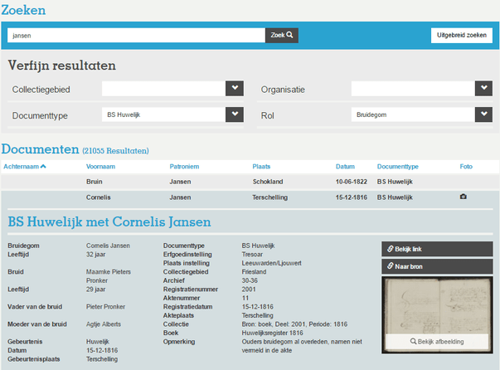This screenshot has height=370, width=500.
Task: Click the 21055 Resultaten count
Action: coord(115,151)
